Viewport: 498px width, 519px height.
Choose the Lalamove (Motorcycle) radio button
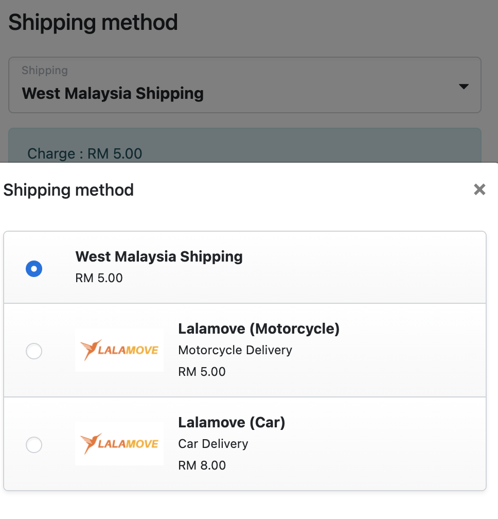[x=34, y=352]
